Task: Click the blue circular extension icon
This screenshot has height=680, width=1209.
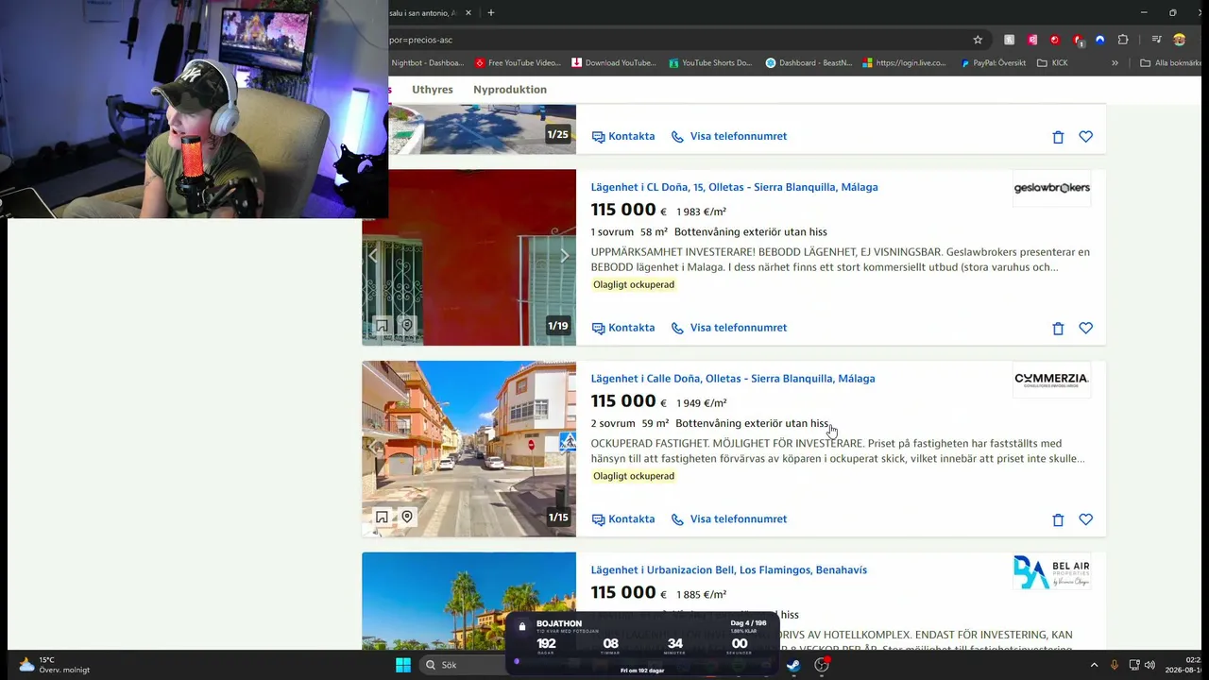Action: pos(1100,40)
